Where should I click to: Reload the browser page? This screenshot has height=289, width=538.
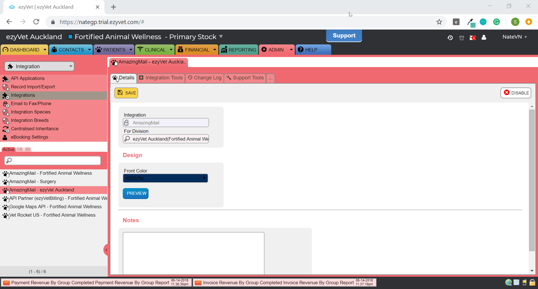click(x=36, y=22)
